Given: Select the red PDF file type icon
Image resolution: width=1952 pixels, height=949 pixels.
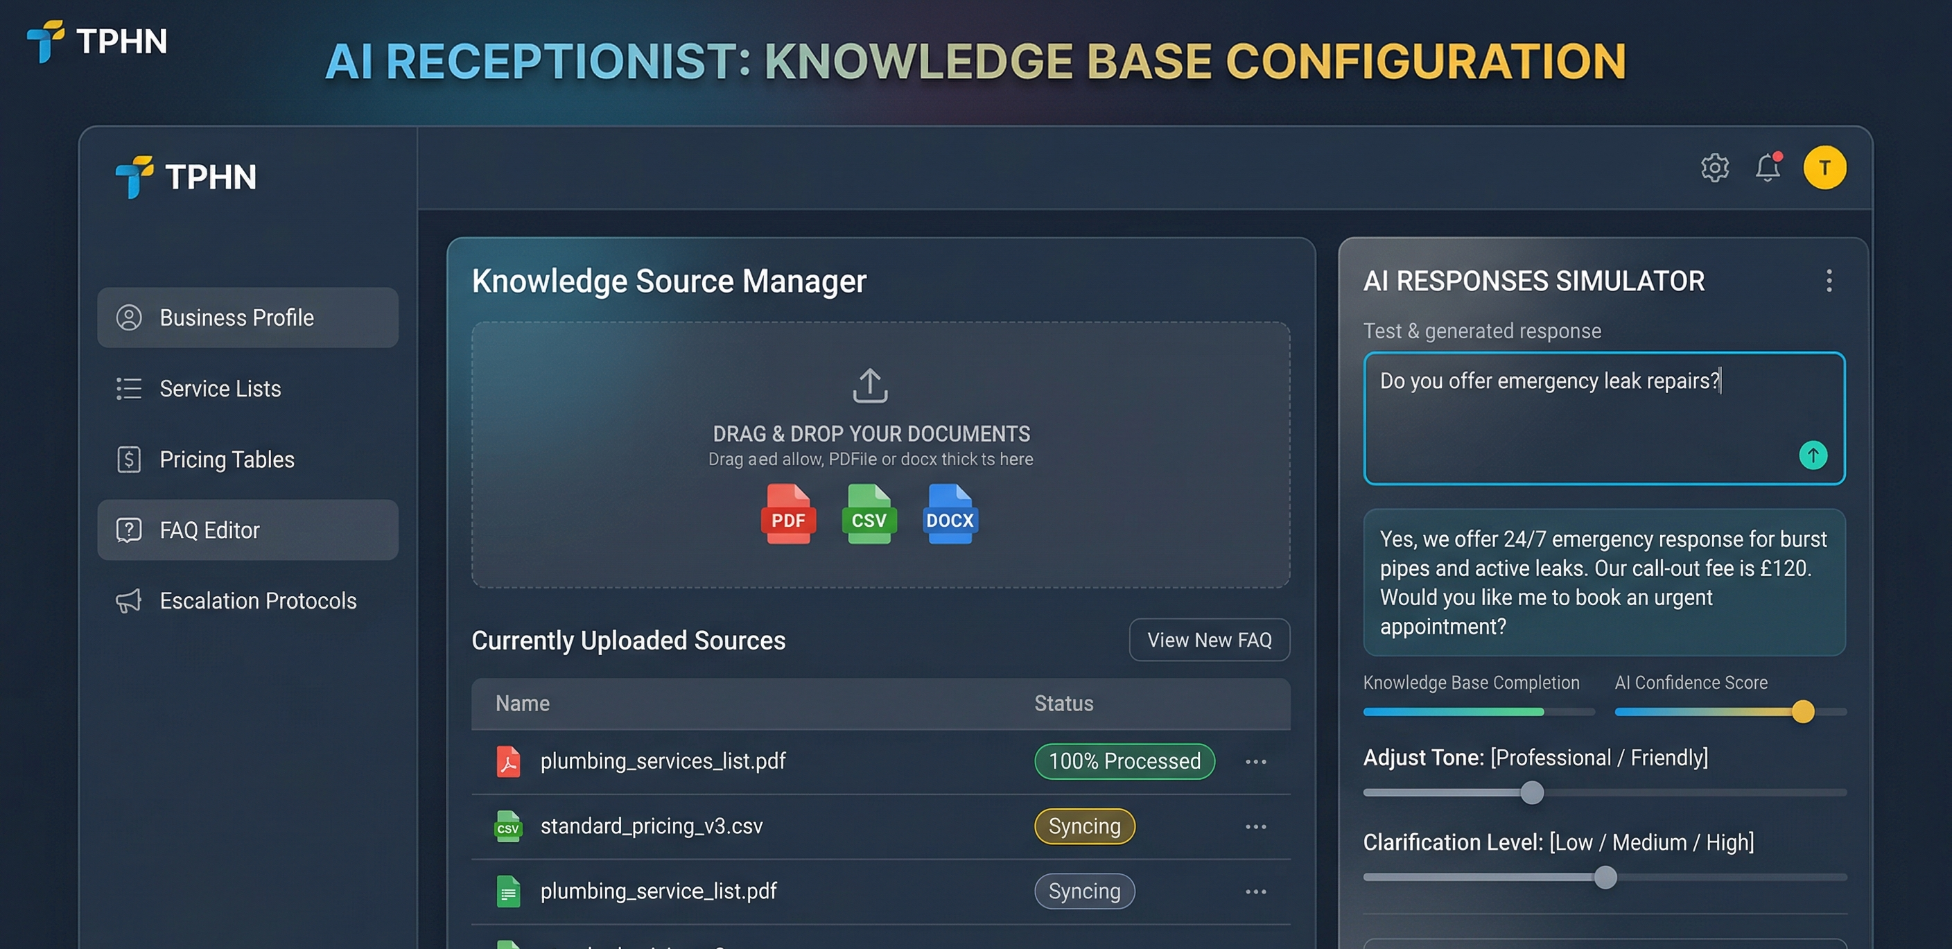Looking at the screenshot, I should pos(788,514).
